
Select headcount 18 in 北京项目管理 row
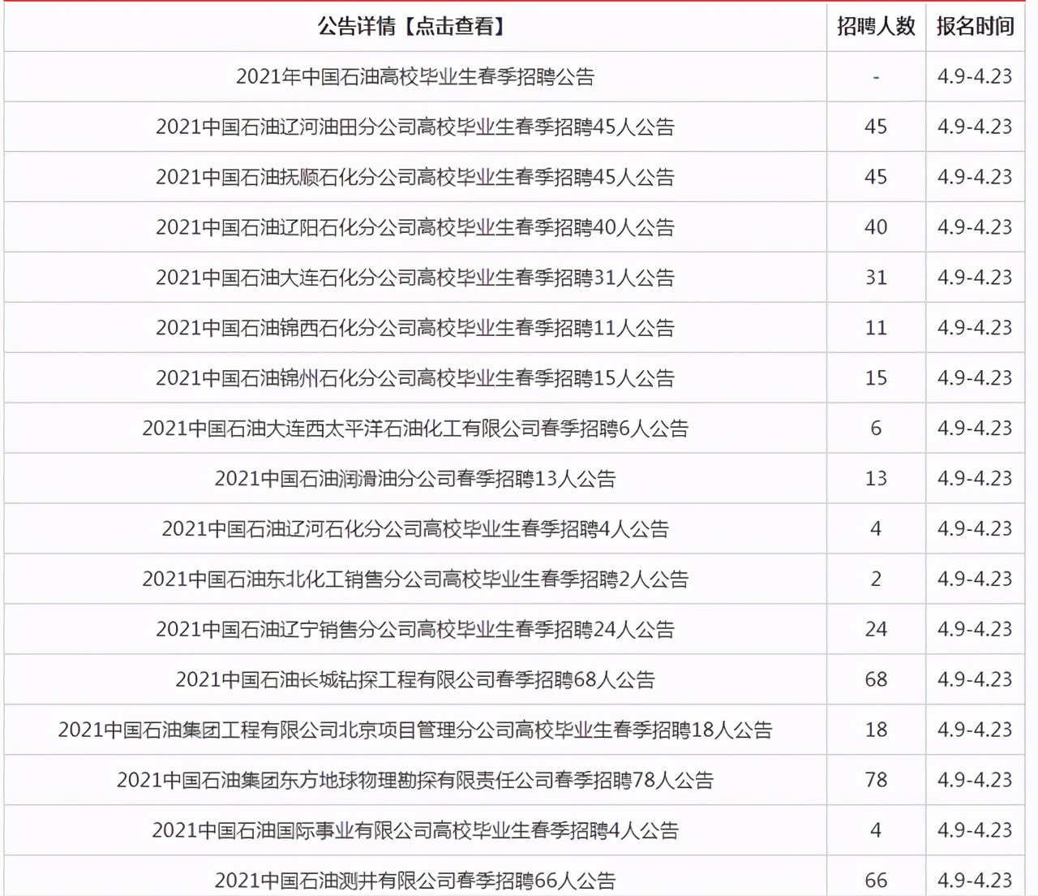[876, 730]
